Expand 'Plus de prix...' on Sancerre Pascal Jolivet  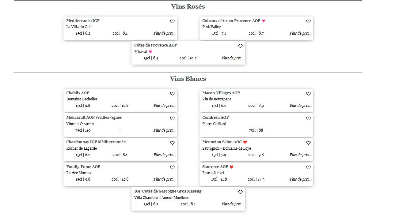[x=301, y=179]
